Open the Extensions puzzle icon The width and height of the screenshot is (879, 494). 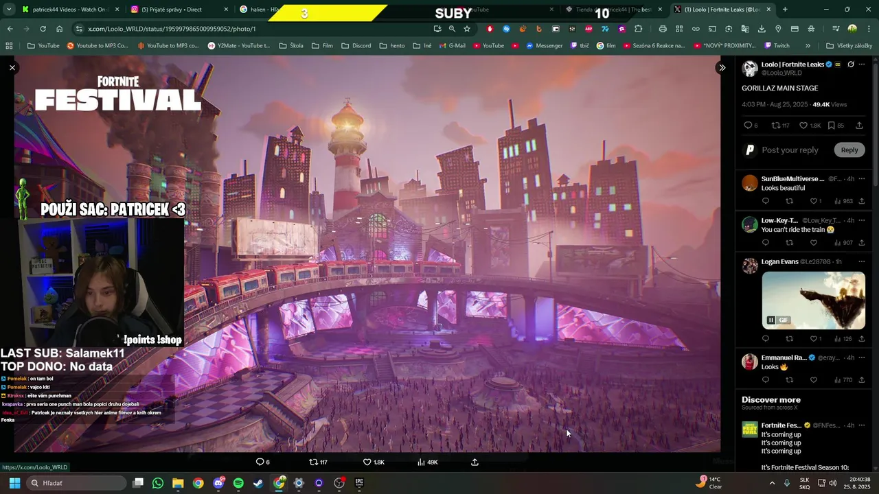pyautogui.click(x=638, y=29)
